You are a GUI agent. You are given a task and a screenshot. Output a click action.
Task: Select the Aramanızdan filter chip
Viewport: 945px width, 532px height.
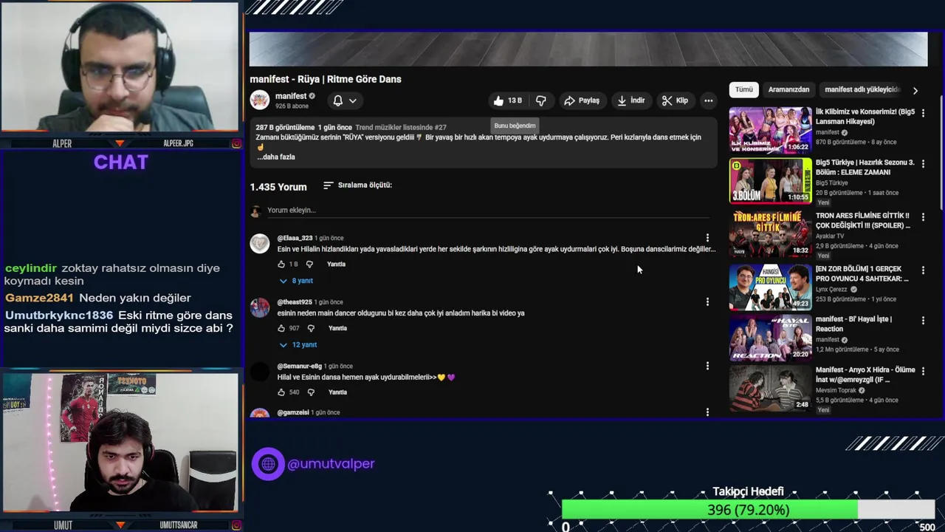click(788, 89)
